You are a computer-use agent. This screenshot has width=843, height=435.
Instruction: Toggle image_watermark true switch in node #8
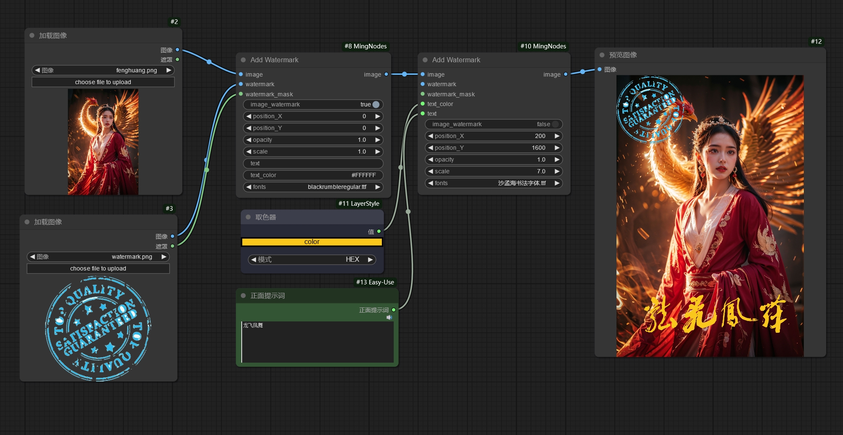(376, 104)
